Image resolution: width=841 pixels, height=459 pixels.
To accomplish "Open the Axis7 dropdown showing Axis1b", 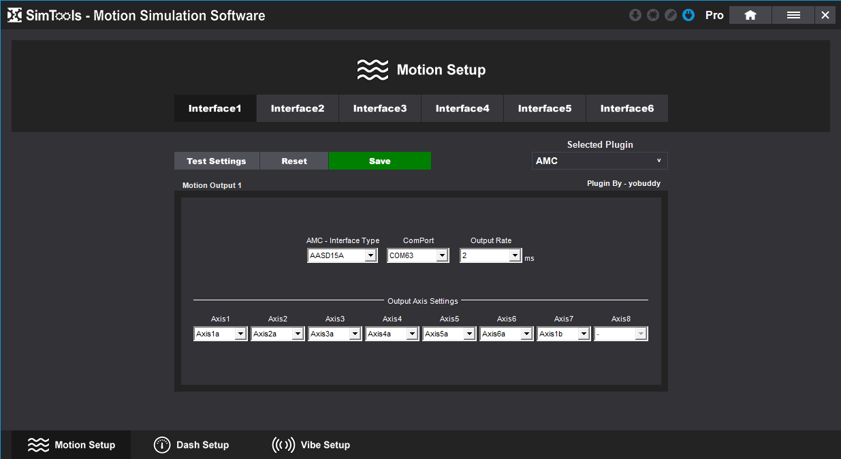I will [564, 334].
